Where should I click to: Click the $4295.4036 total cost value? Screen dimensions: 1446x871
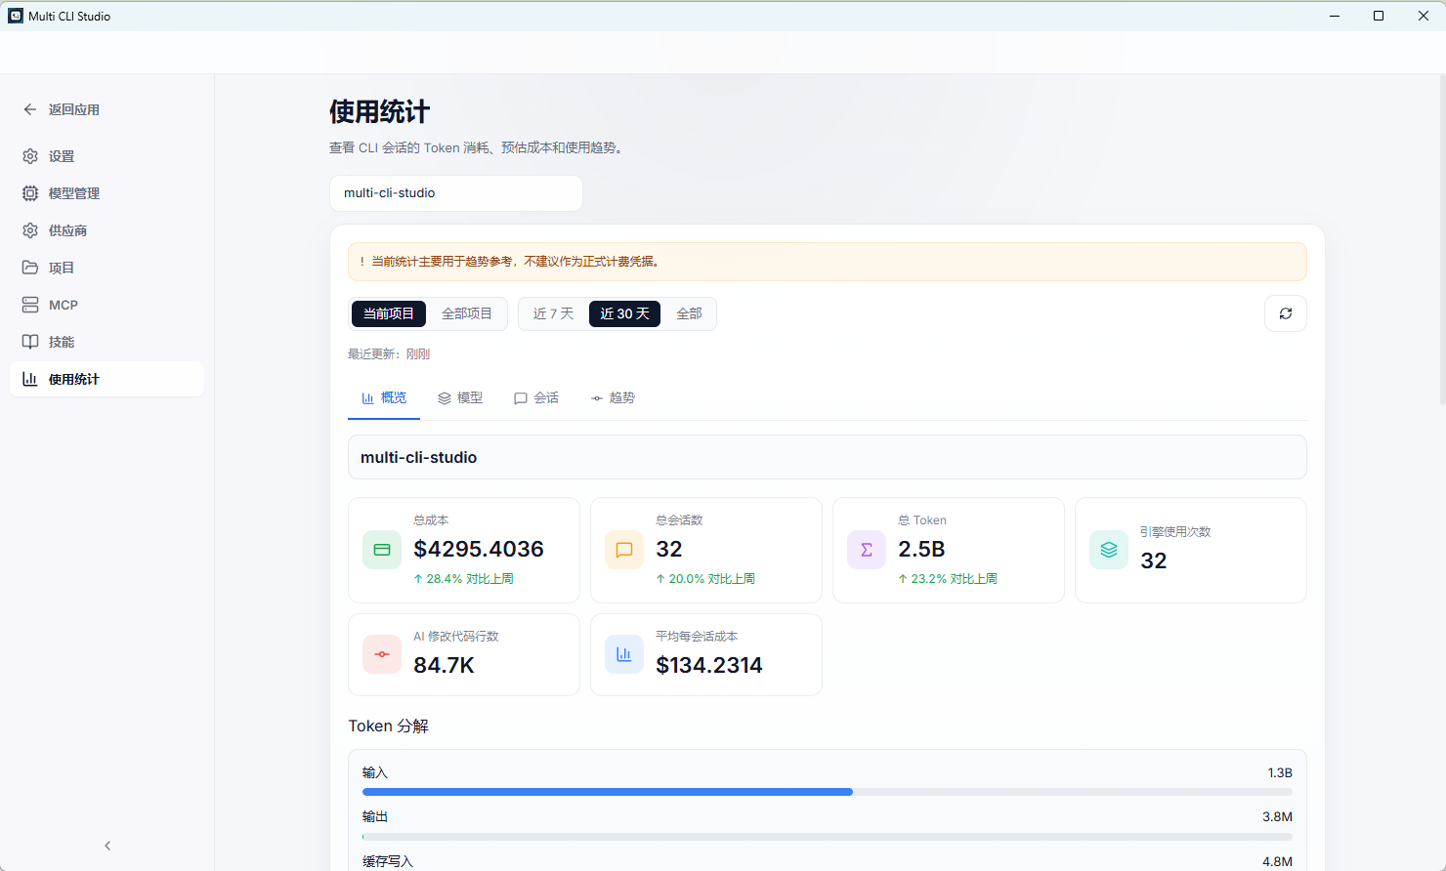[x=479, y=549]
